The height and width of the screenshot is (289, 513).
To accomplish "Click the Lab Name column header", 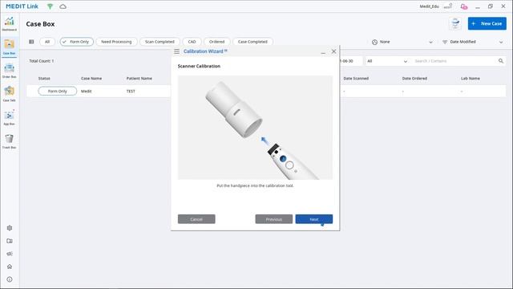I will tap(471, 79).
